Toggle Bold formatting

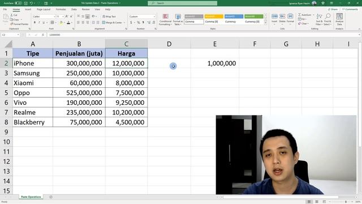click(35, 23)
